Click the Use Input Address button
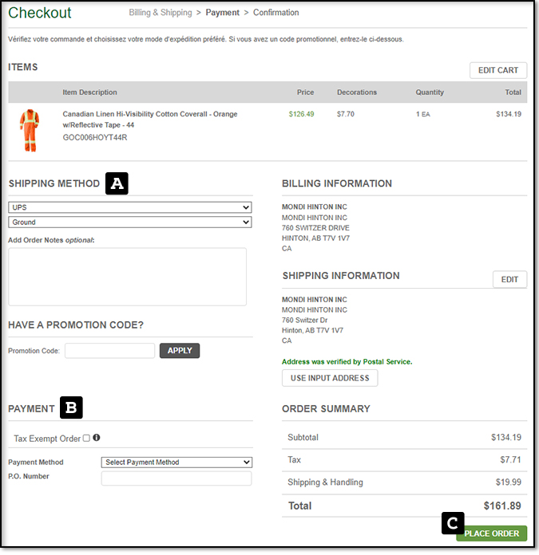Image resolution: width=539 pixels, height=555 pixels. [x=330, y=378]
